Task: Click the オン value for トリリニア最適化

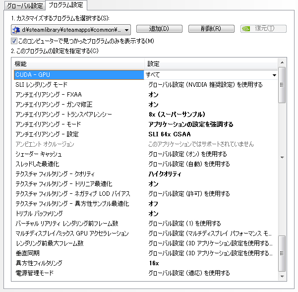Action: tap(153, 184)
